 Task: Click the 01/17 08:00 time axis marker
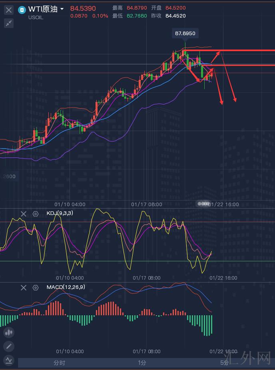[x=147, y=204]
